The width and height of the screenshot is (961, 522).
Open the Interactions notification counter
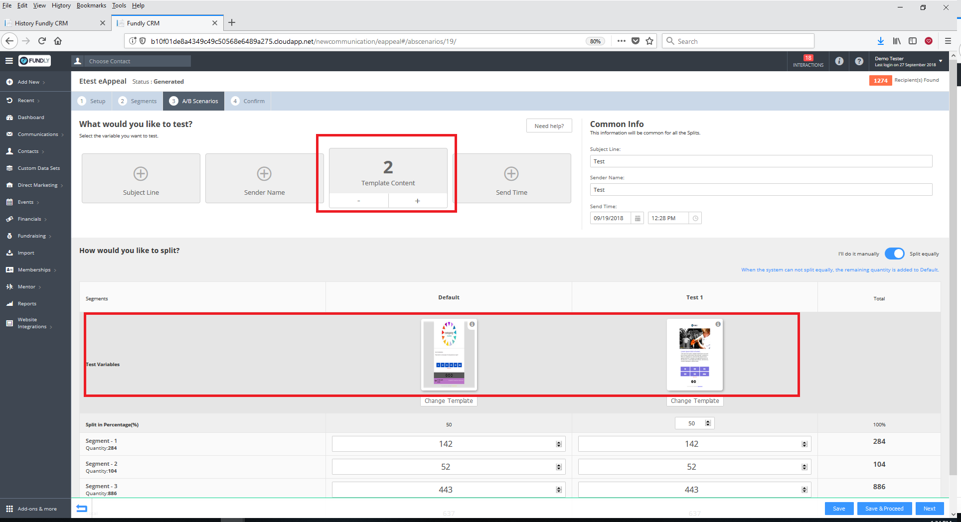tap(808, 61)
